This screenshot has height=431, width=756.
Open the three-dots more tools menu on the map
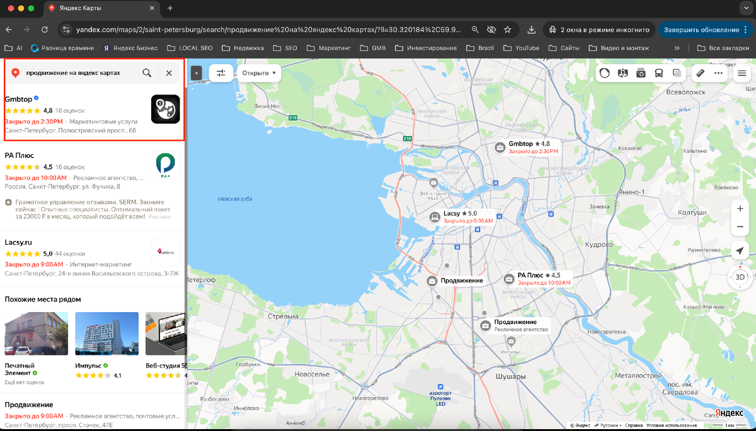click(x=719, y=73)
